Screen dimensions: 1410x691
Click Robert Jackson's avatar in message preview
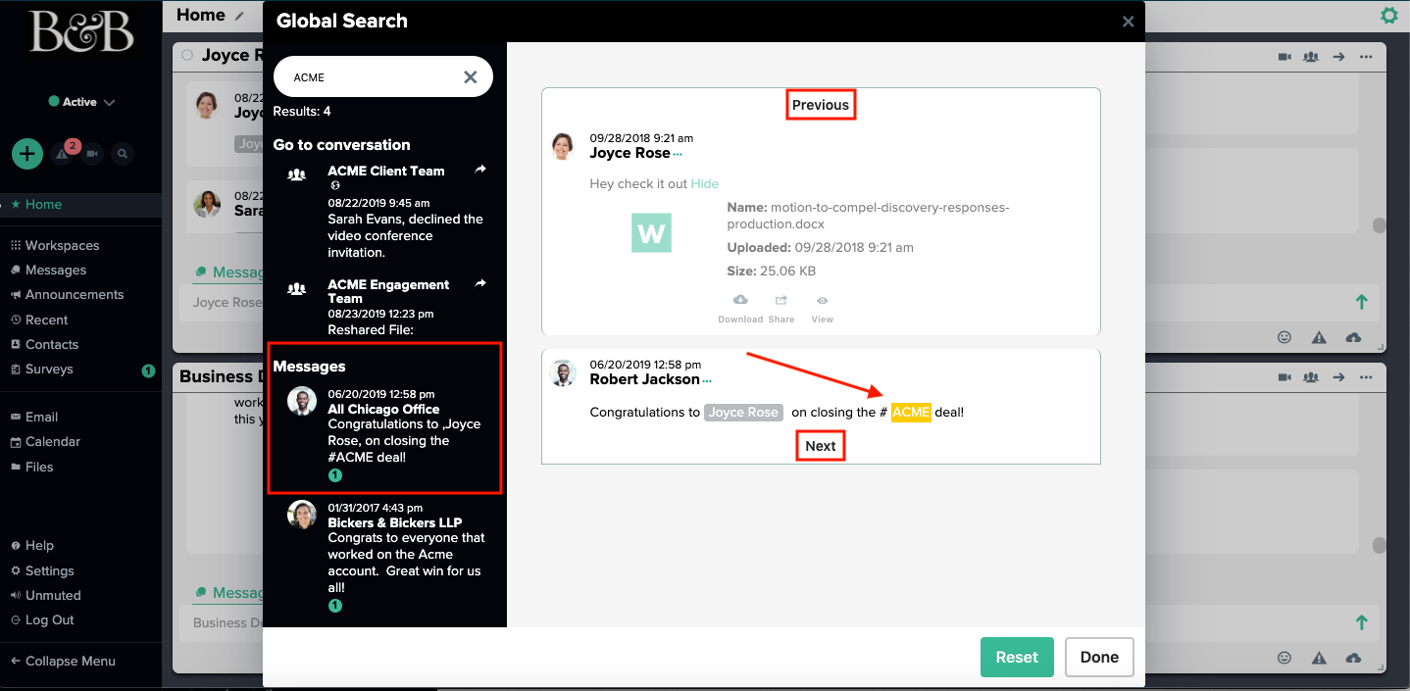pyautogui.click(x=563, y=373)
